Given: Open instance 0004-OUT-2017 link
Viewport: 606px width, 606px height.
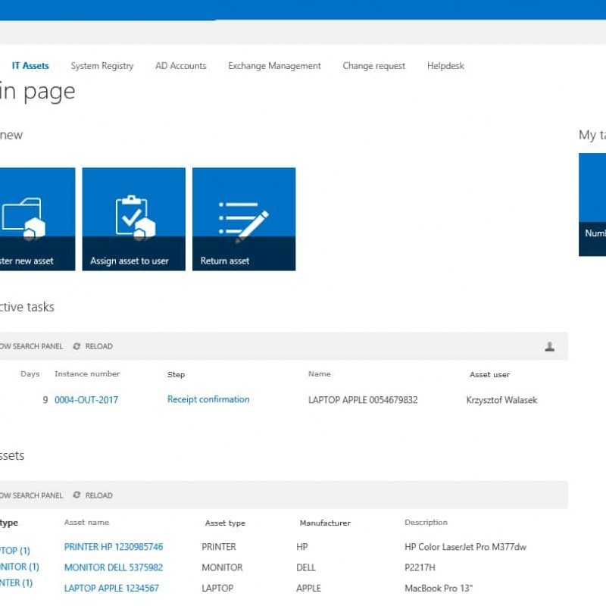Looking at the screenshot, I should [x=86, y=400].
